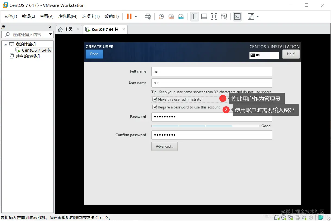Click the network adapter status icon
This screenshot has width=331, height=221.
[291, 217]
